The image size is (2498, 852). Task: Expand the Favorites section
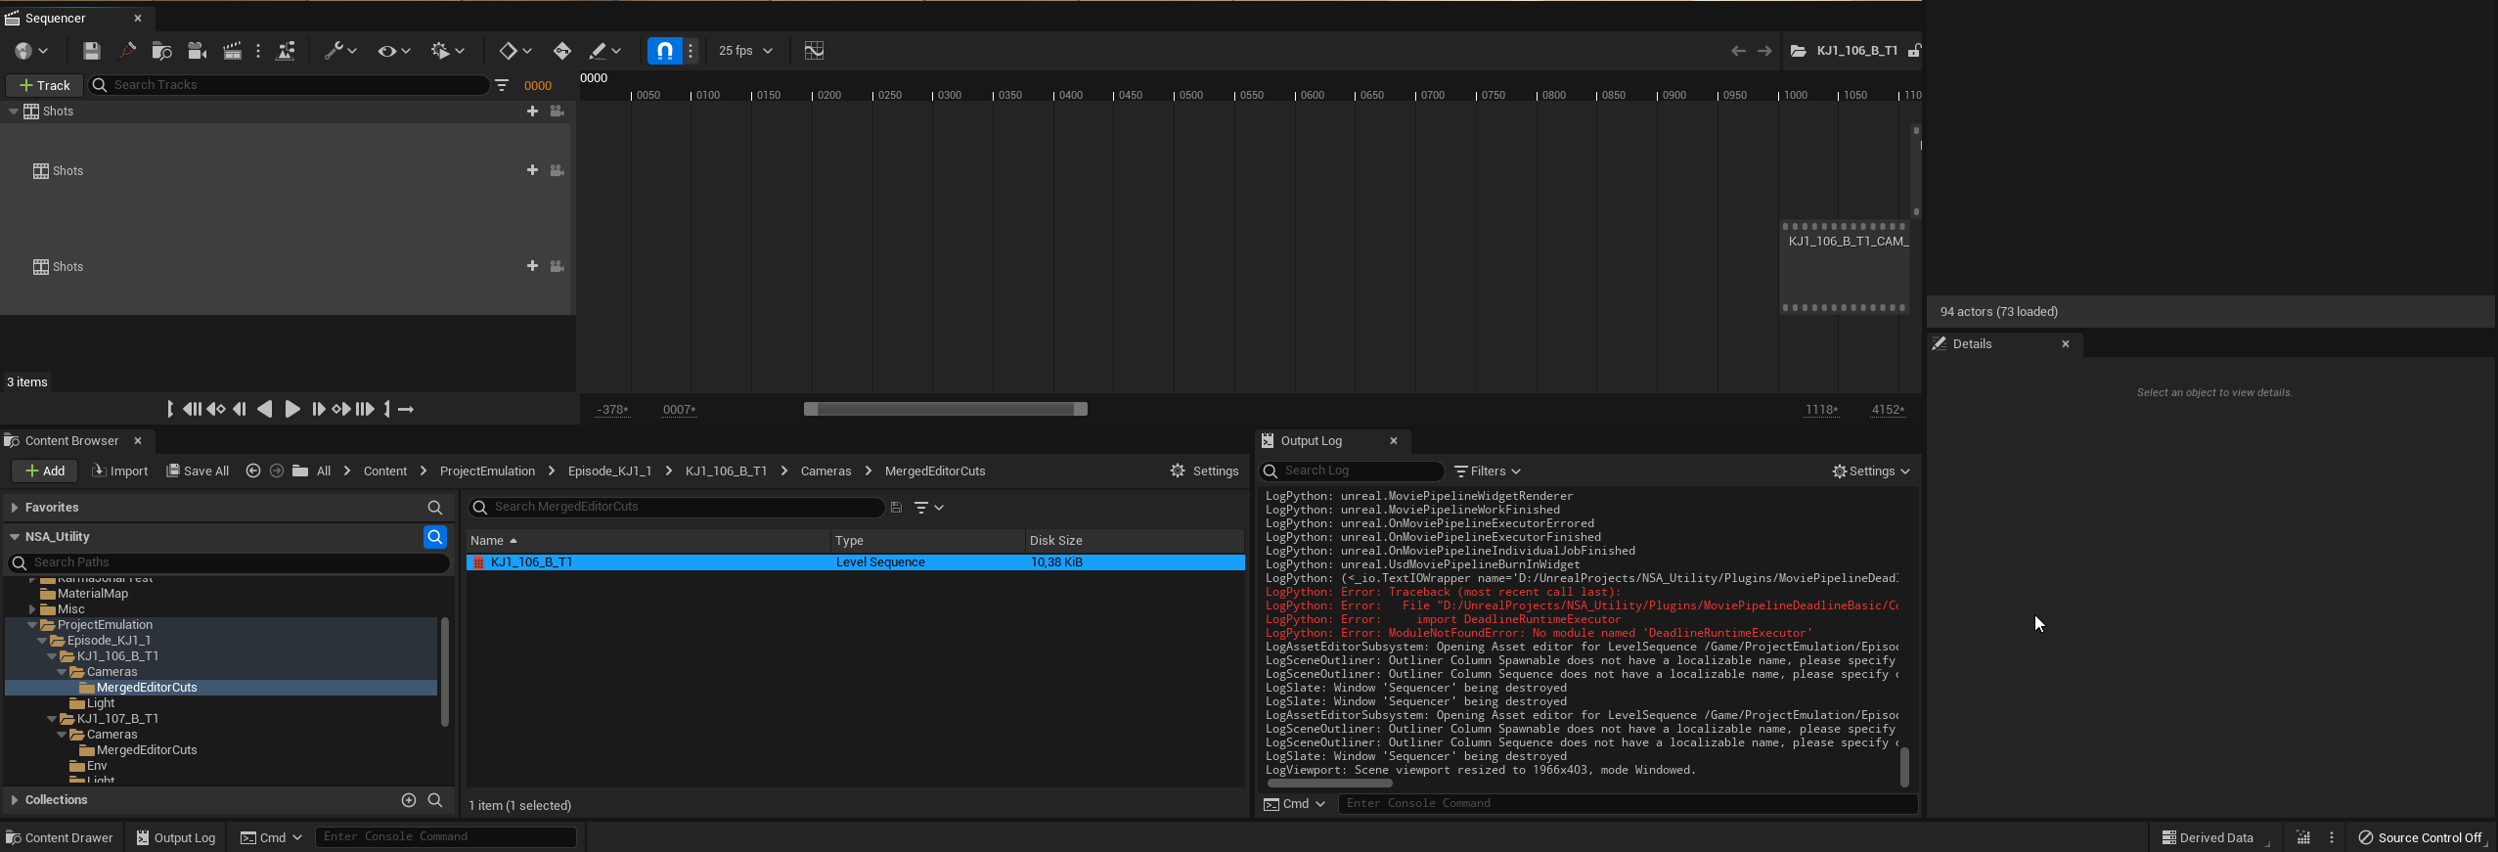tap(15, 508)
